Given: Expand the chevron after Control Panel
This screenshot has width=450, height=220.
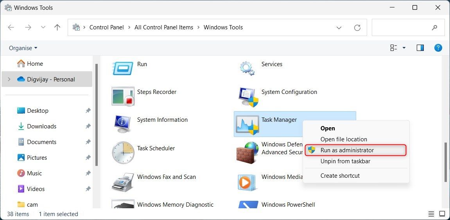Looking at the screenshot, I should point(129,27).
